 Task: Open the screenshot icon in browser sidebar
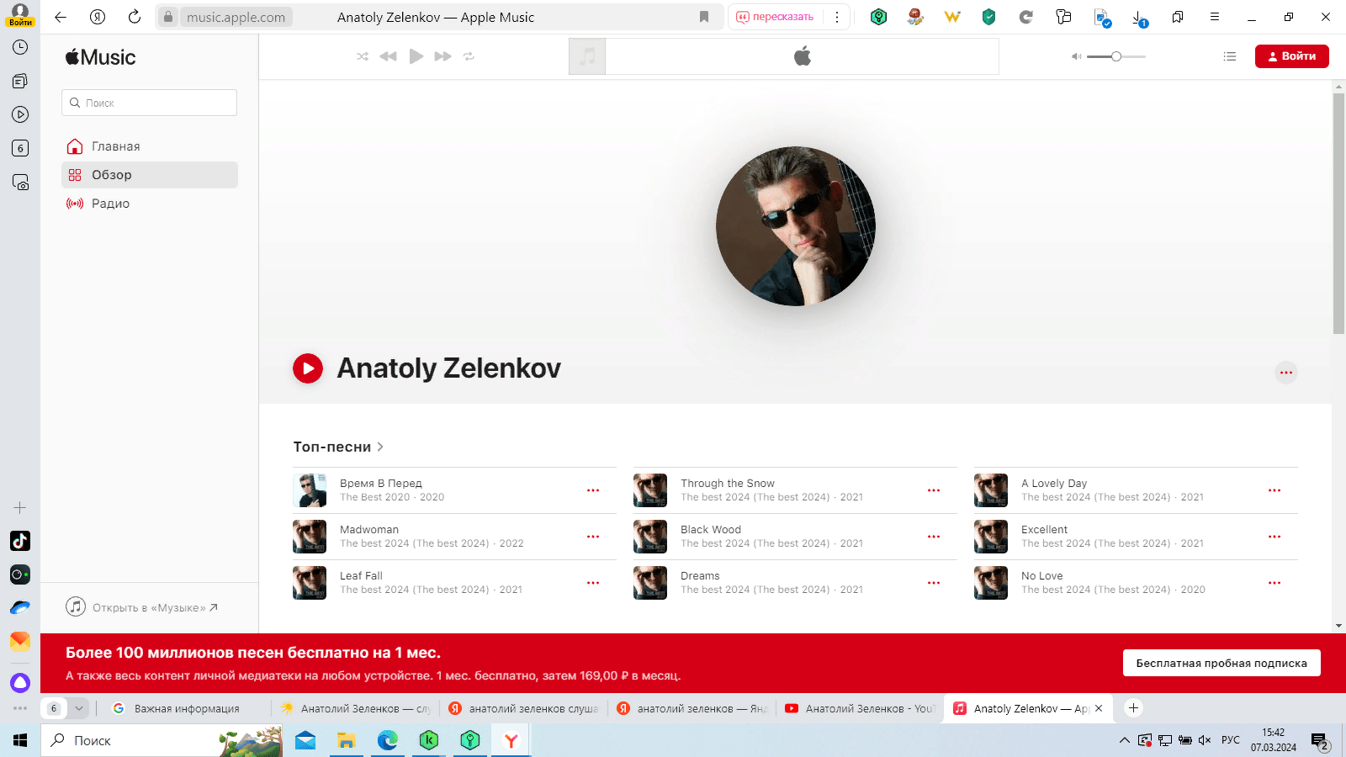tap(20, 183)
